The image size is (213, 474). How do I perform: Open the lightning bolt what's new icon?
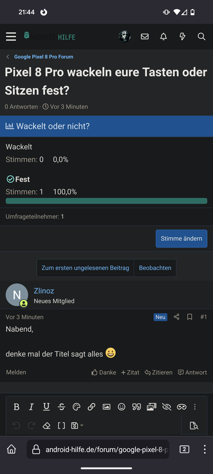click(182, 36)
